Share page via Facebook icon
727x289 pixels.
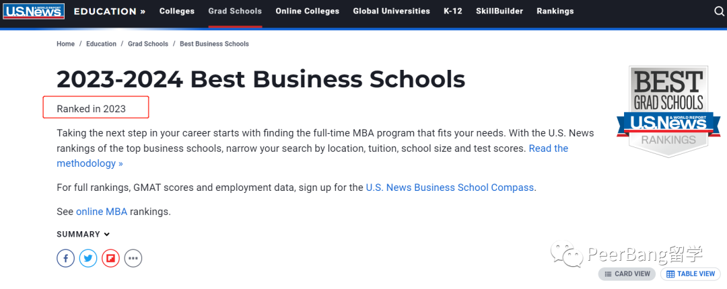coord(66,258)
